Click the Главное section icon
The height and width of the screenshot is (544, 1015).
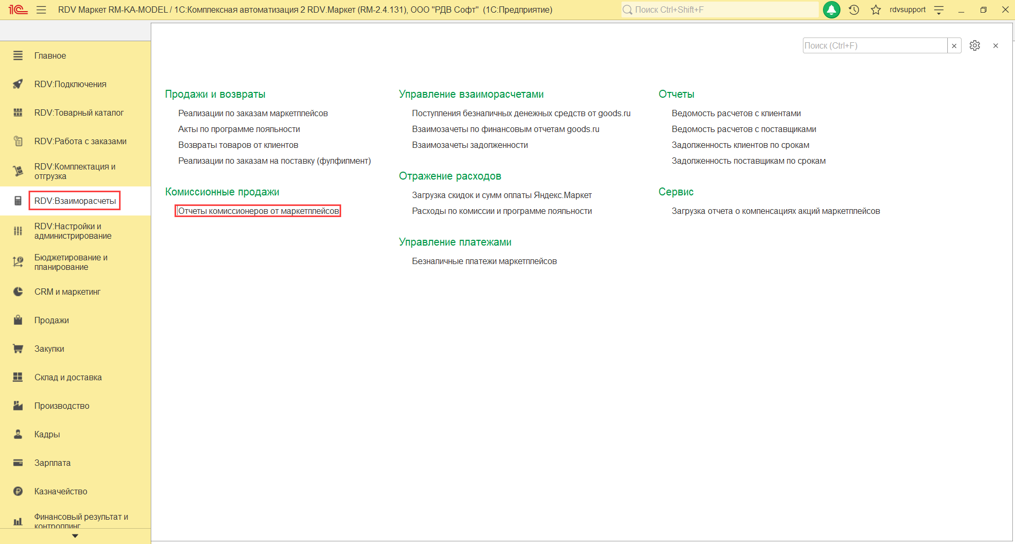[18, 55]
